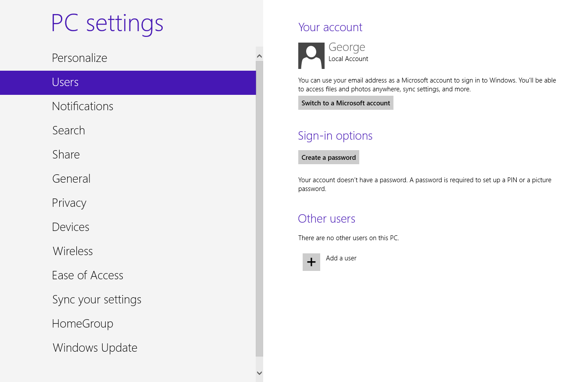Open Wireless settings
This screenshot has width=579, height=382.
[x=128, y=251]
